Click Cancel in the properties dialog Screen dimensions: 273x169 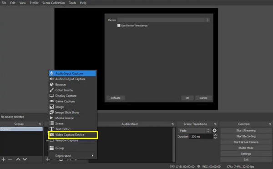tap(203, 98)
